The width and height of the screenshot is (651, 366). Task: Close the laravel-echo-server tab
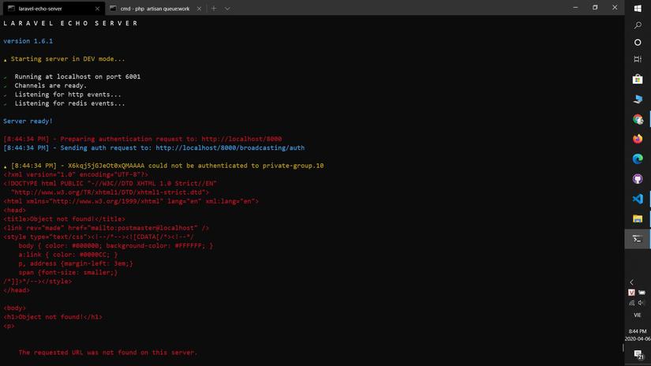97,9
